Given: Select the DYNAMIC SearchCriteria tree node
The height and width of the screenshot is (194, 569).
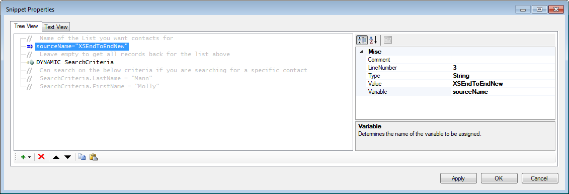Looking at the screenshot, I should [75, 62].
